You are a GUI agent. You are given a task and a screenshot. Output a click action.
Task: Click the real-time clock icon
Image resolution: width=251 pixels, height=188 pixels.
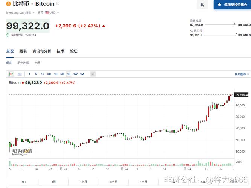(x=8, y=35)
